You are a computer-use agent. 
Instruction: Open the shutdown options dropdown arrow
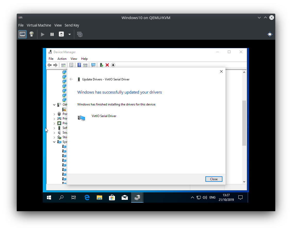[70, 34]
